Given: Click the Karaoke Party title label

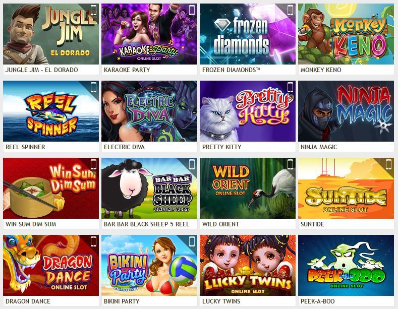Looking at the screenshot, I should point(127,70).
